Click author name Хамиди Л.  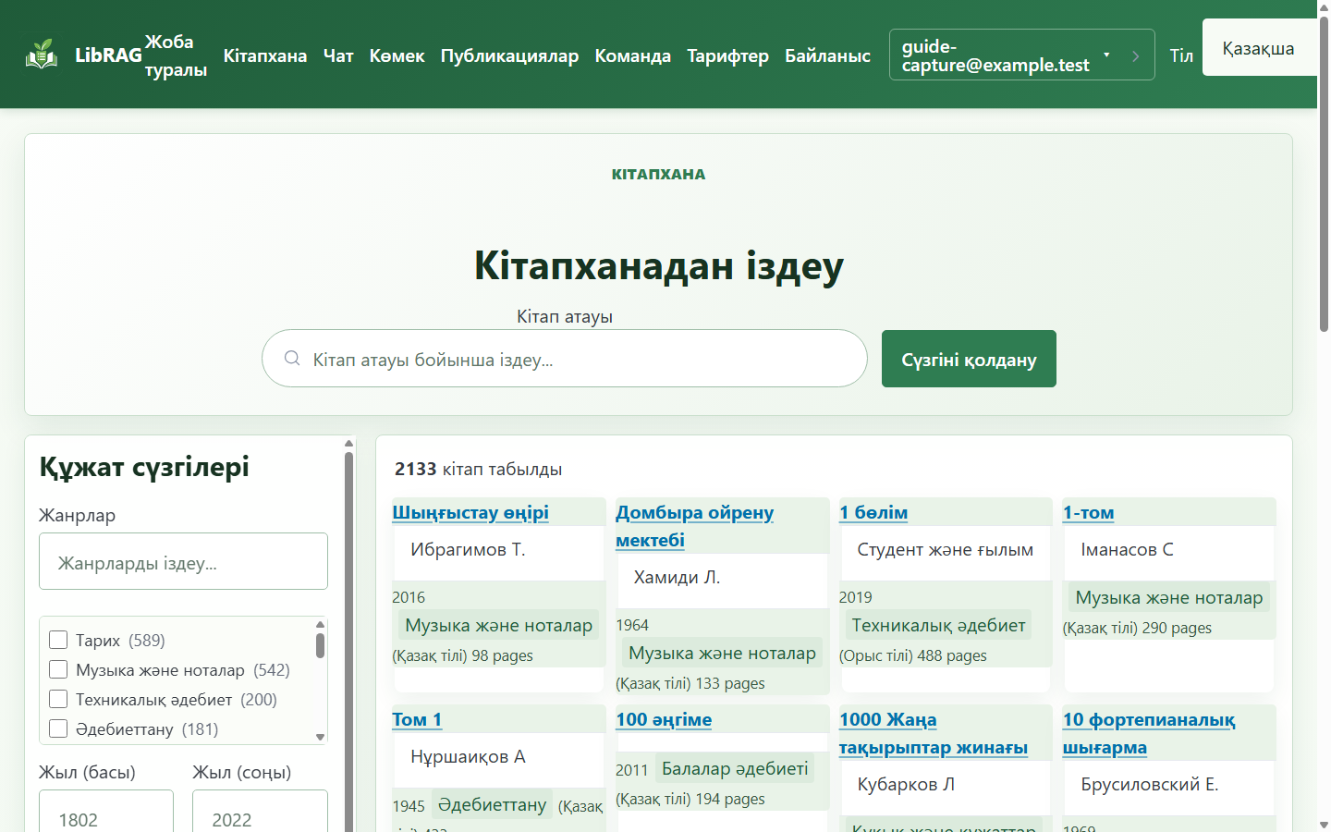tap(677, 577)
